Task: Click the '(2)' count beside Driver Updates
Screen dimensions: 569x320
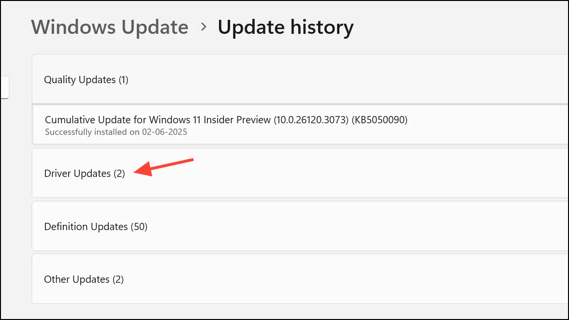Action: pyautogui.click(x=119, y=174)
